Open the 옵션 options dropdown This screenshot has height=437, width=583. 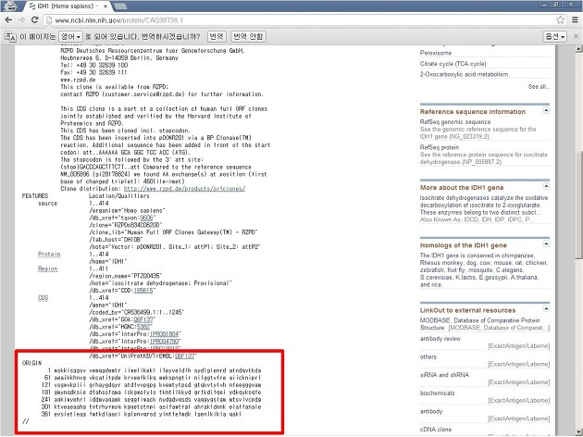(554, 36)
